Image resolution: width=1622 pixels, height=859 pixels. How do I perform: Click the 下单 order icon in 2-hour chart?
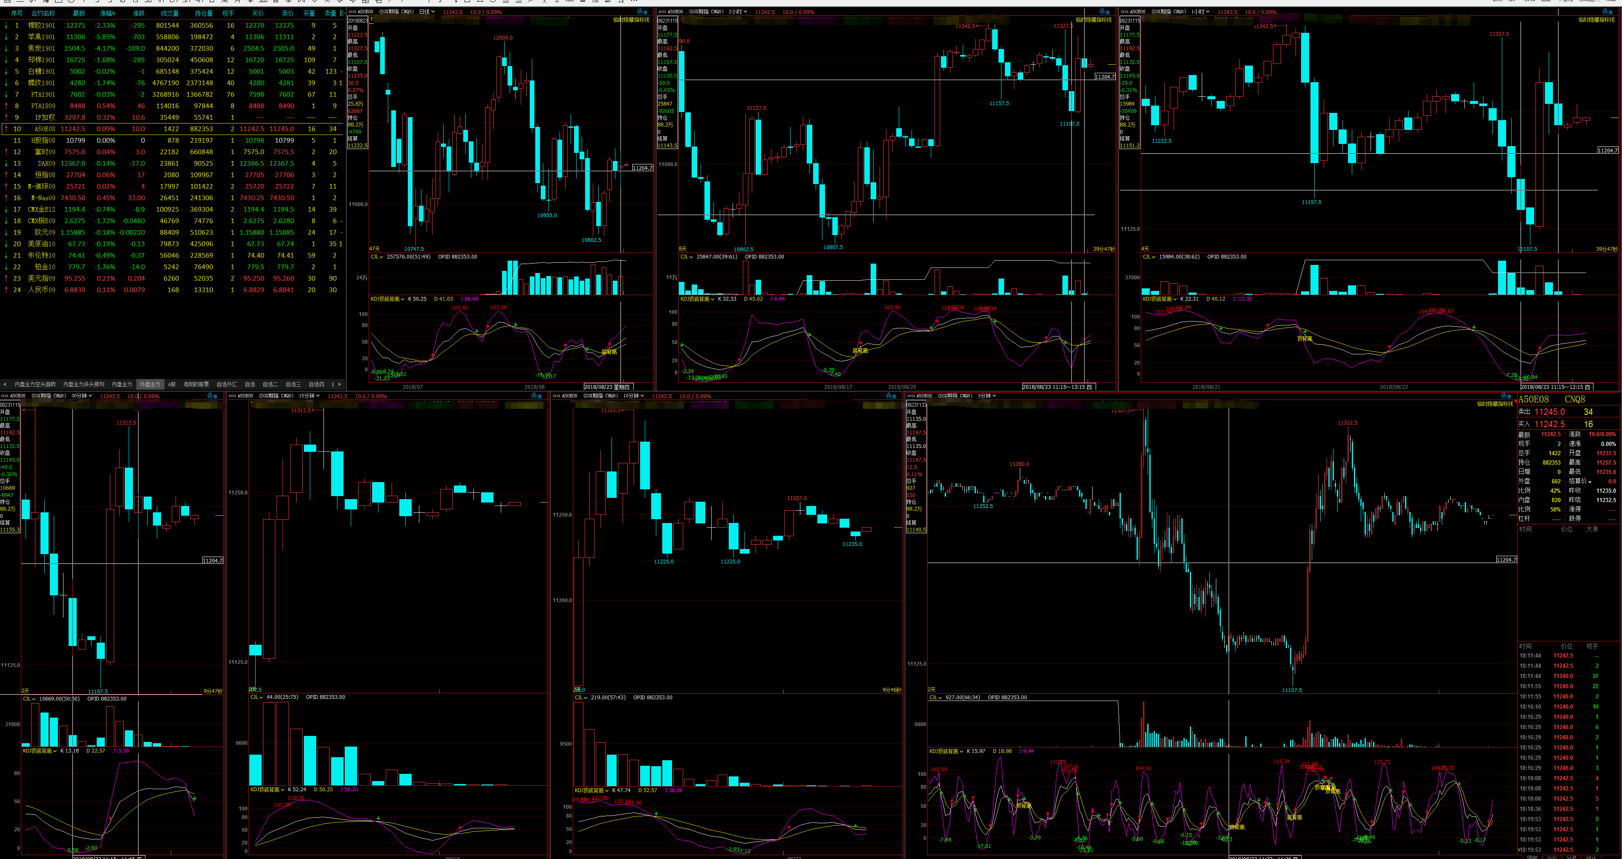(1105, 11)
